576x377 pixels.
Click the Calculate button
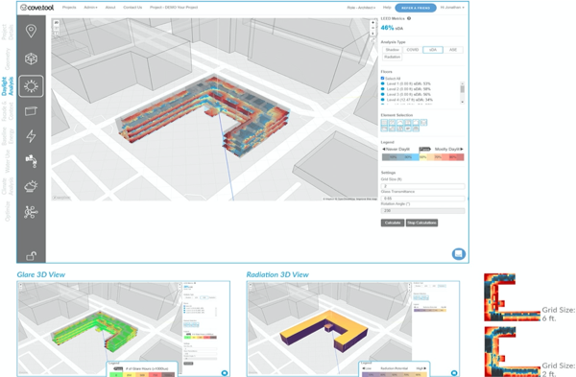[x=393, y=223]
